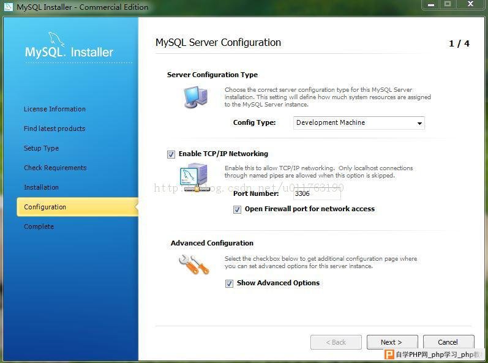Screen dimensions: 488x363
Task: Toggle Open Firewall port for network access
Action: pyautogui.click(x=237, y=209)
